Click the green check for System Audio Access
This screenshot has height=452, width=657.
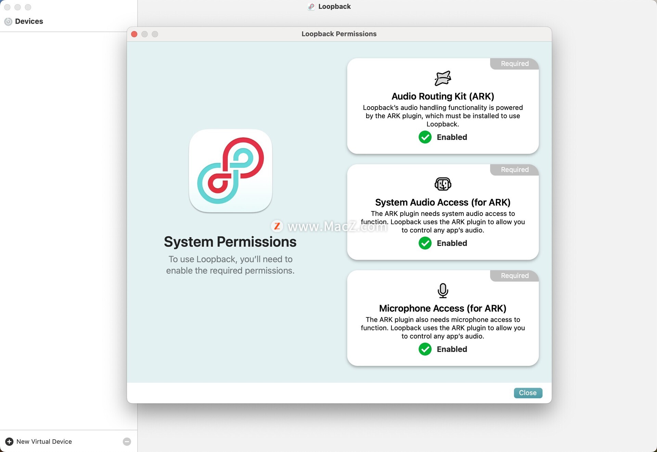pyautogui.click(x=425, y=243)
